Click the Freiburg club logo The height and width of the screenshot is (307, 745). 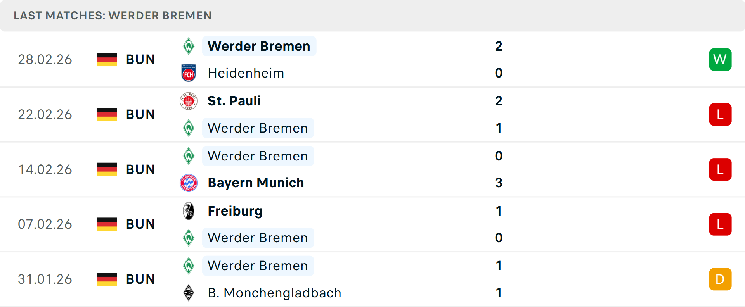point(189,211)
